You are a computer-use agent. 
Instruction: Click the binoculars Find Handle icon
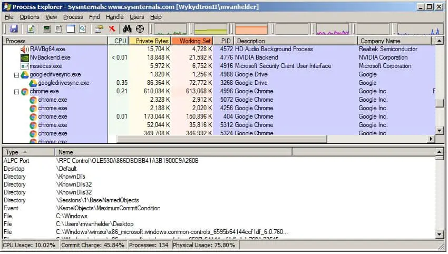coord(127,29)
